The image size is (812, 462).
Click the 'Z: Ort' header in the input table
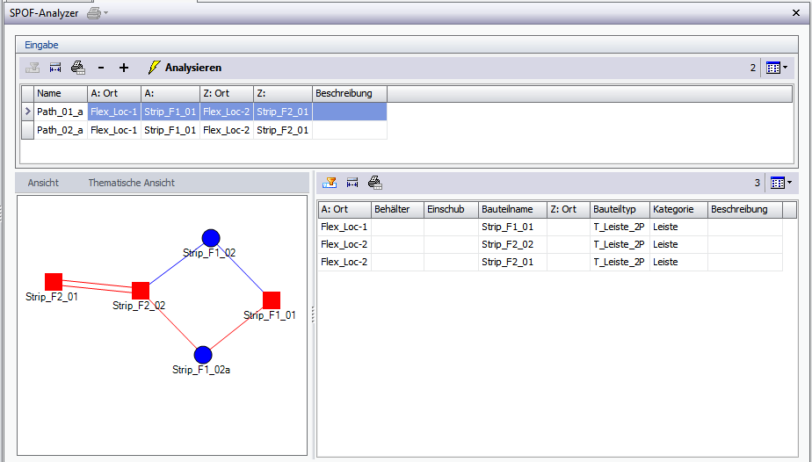pyautogui.click(x=227, y=94)
